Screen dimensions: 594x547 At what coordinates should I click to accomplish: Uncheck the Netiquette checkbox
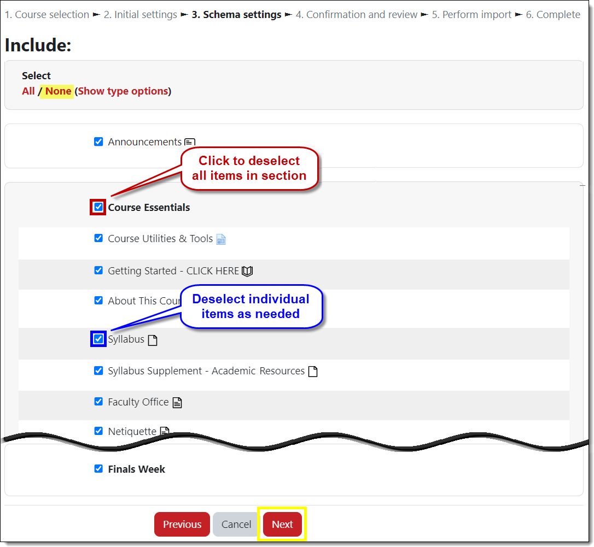98,431
